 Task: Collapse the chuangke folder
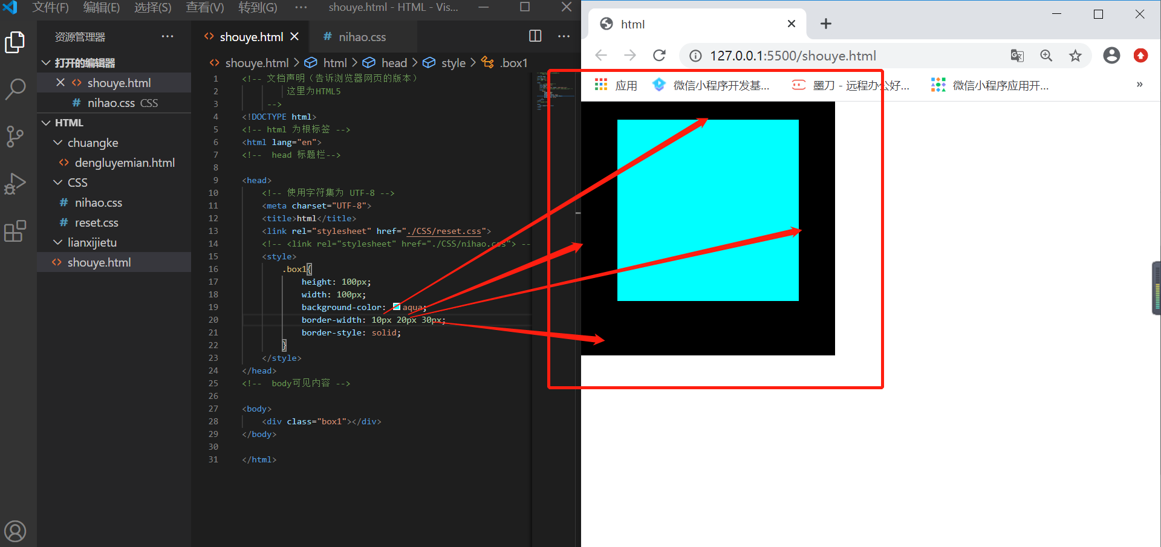pos(58,143)
